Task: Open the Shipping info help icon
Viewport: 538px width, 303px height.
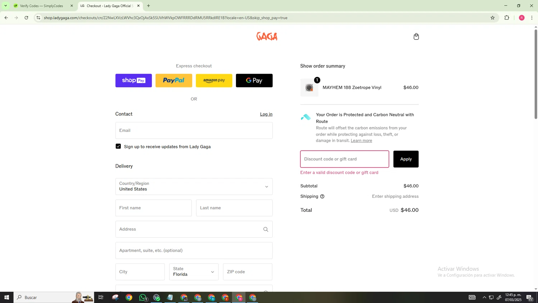Action: [322, 196]
